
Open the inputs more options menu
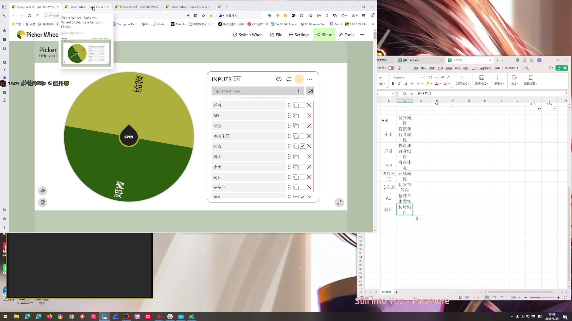coord(310,79)
